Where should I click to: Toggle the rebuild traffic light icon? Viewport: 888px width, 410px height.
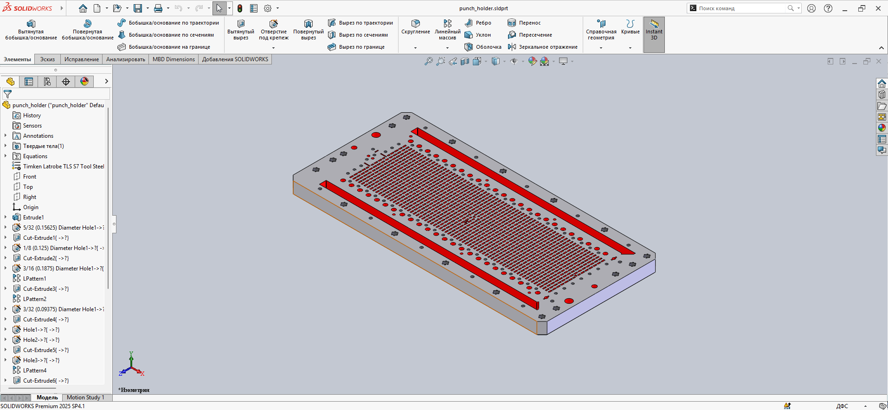click(240, 8)
